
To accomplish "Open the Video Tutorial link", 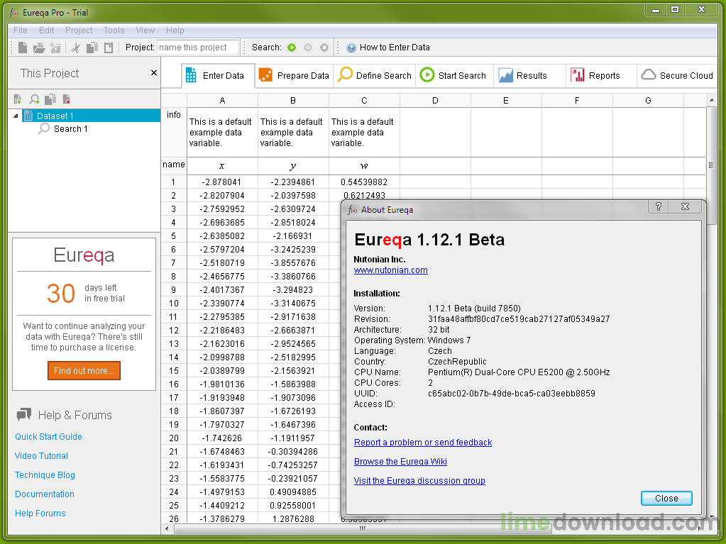I will 41,455.
